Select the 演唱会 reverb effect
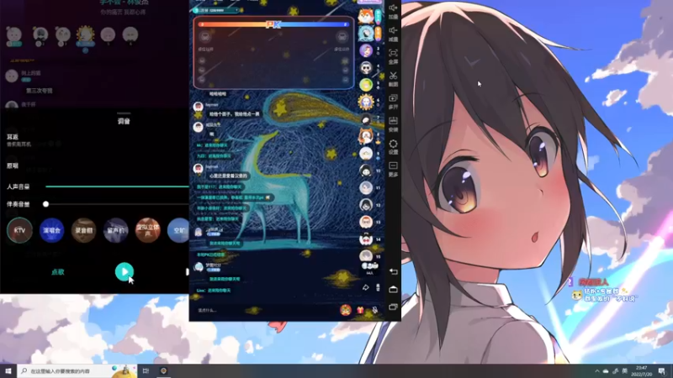 click(x=51, y=230)
